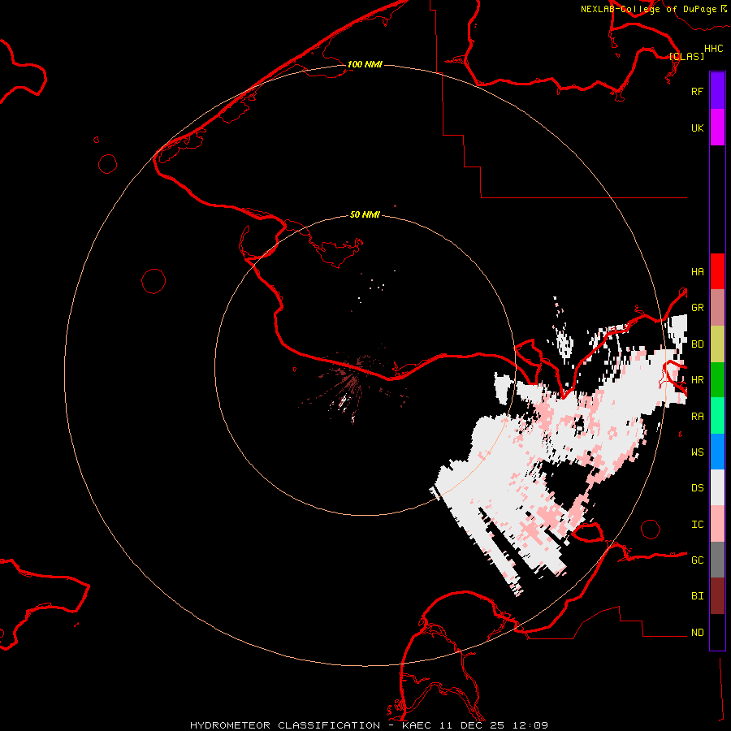Viewport: 731px width, 731px height.
Task: Click the KAEC station identifier in caption
Action: coord(417,725)
